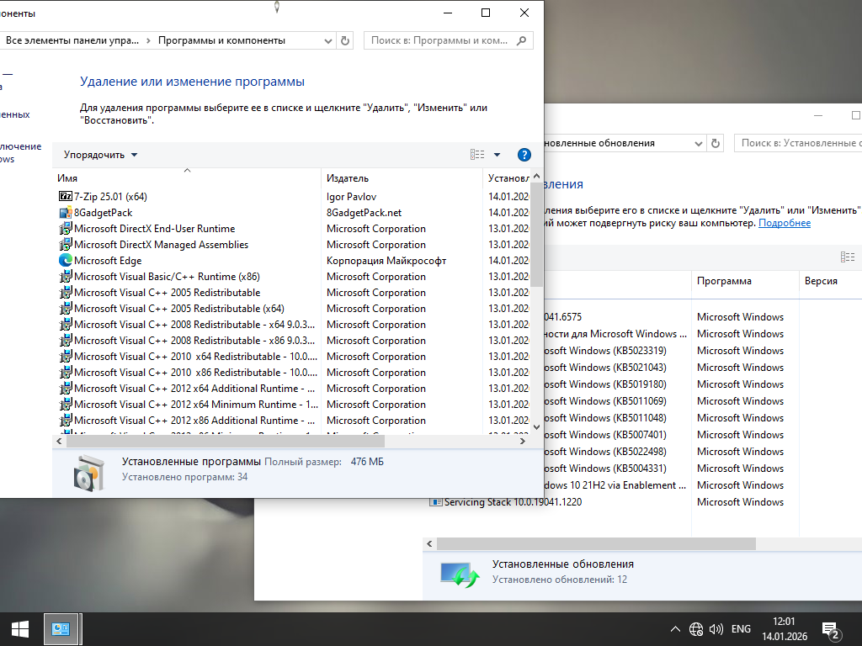Select the 8GadgetPack entry icon

[x=66, y=213]
